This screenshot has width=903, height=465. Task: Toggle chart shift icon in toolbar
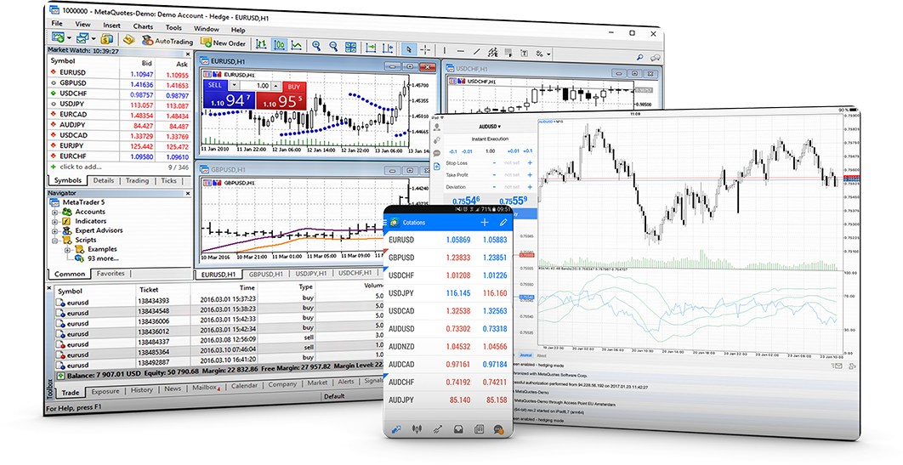click(388, 48)
